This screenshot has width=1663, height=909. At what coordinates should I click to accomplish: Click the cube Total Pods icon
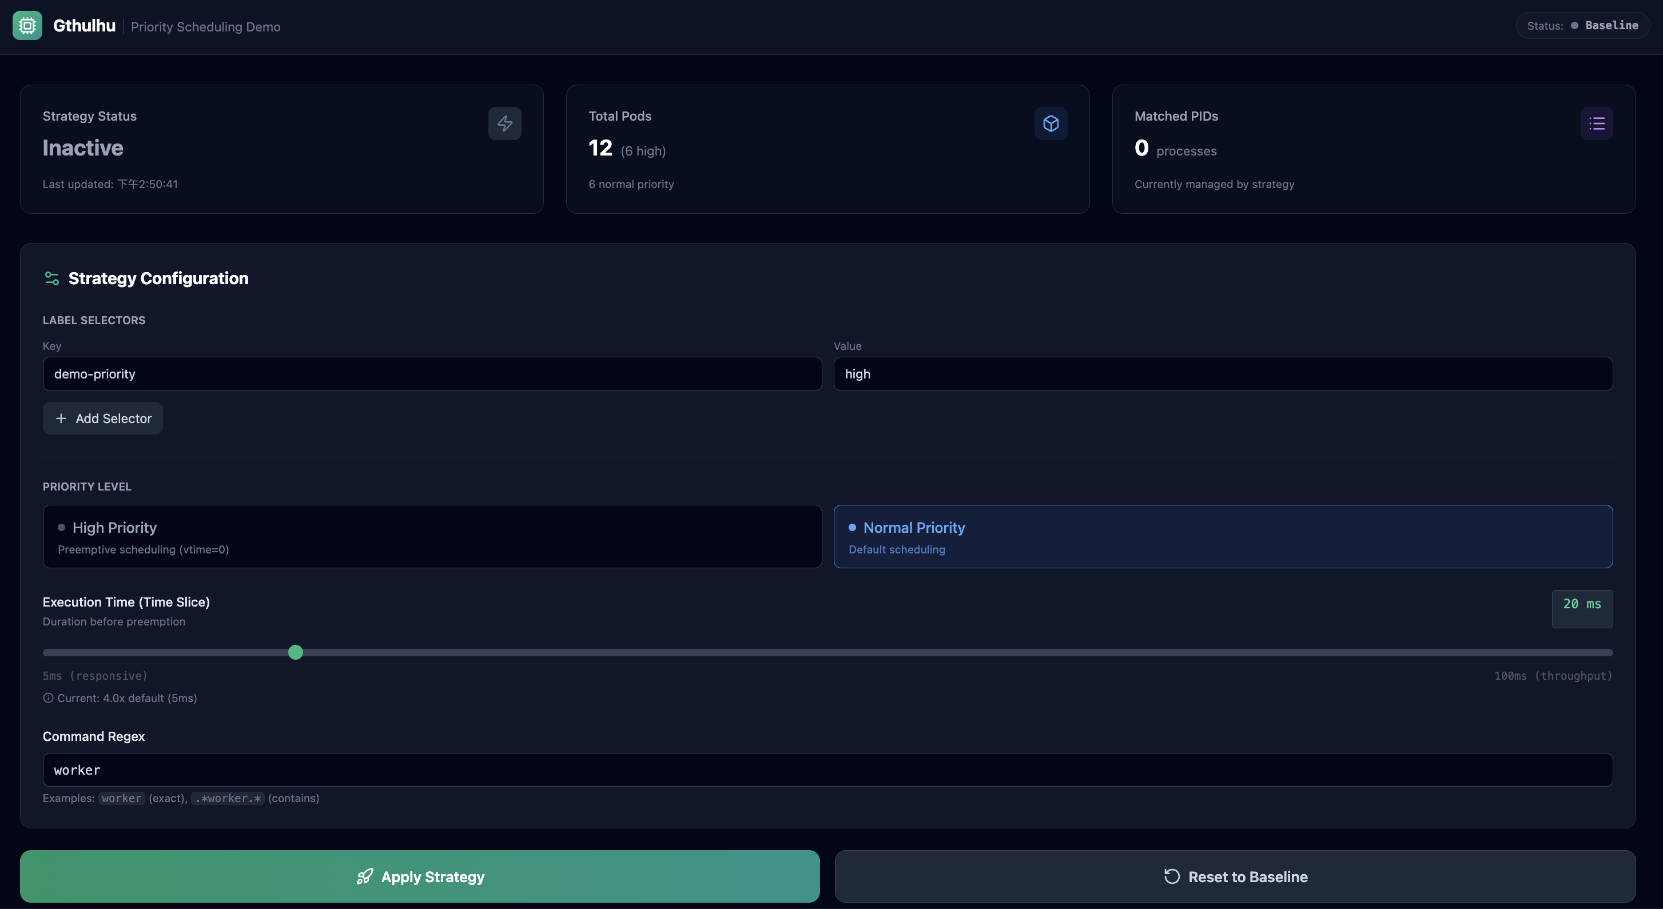click(x=1051, y=123)
